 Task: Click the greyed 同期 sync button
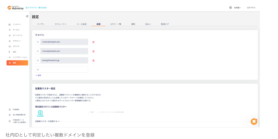[x=90, y=112]
